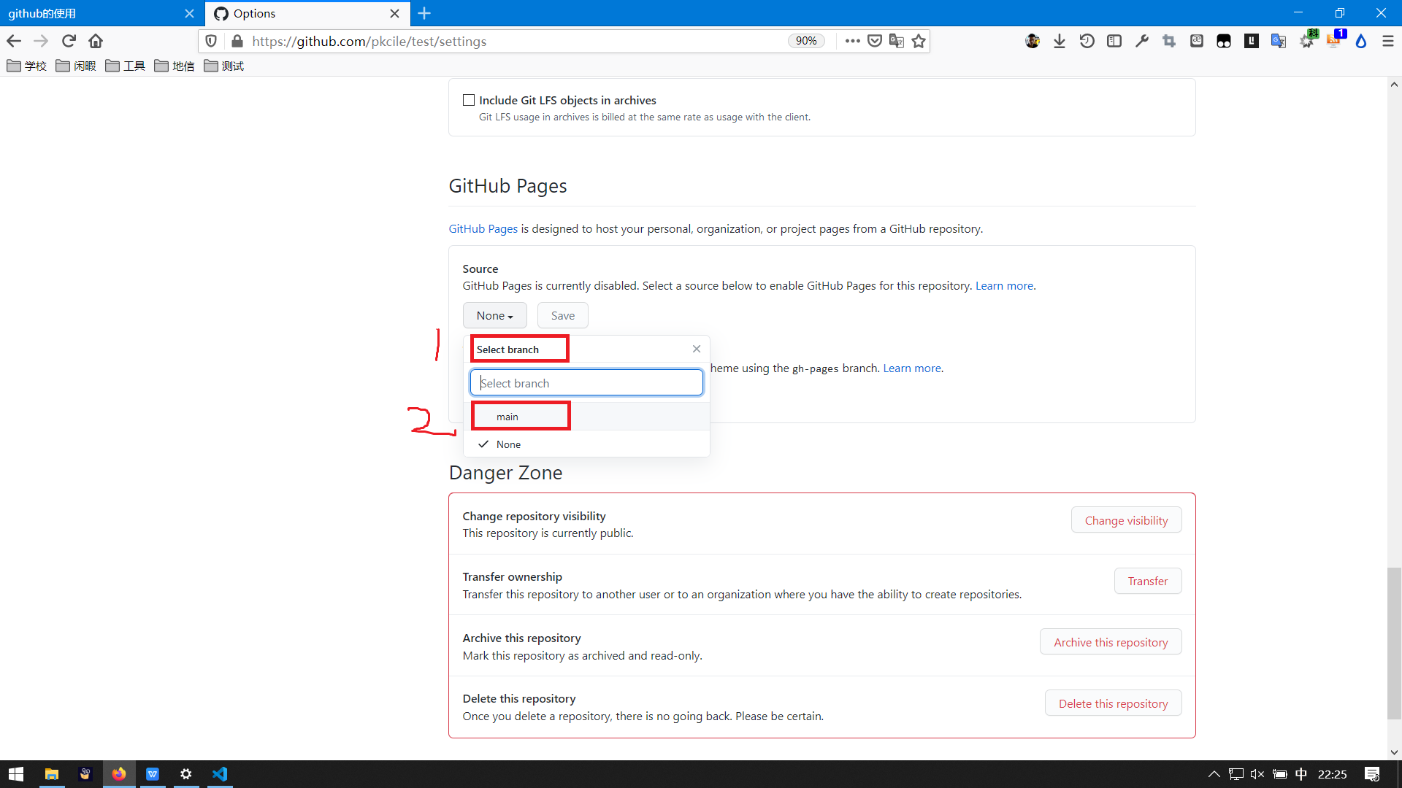Open the 测试 bookmarks folder
This screenshot has width=1402, height=788.
pyautogui.click(x=224, y=66)
